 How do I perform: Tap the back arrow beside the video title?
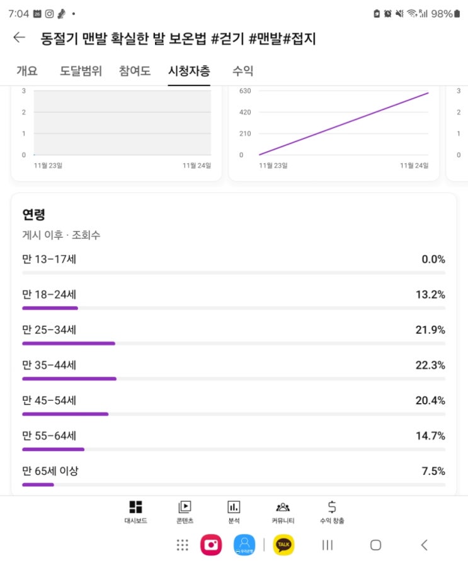click(19, 38)
